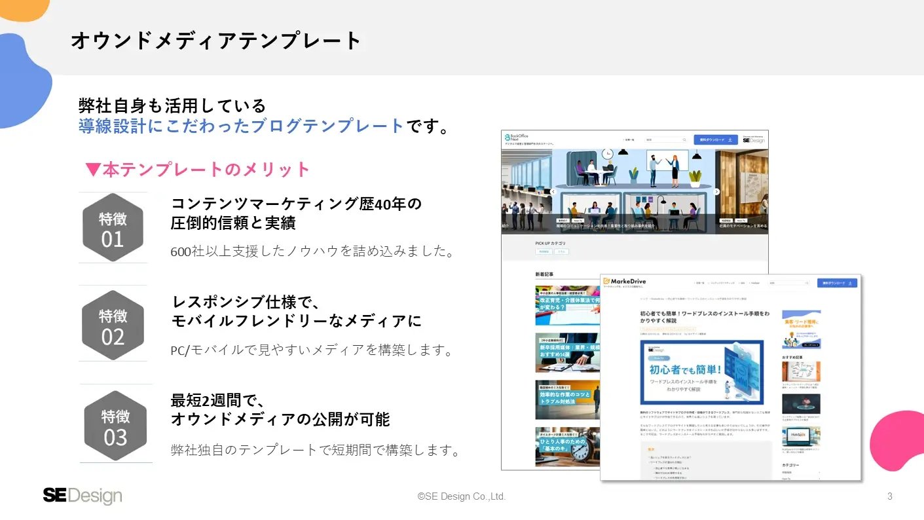The image size is (924, 520).
Task: Select heading 最短2週間で、
Action: [218, 400]
